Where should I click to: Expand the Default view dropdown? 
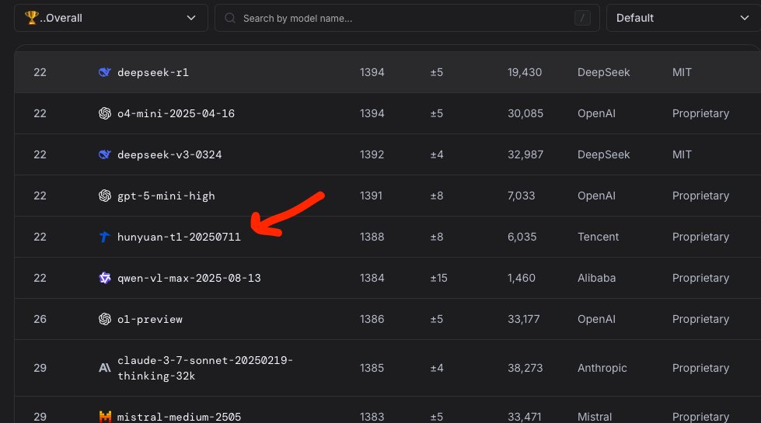tap(681, 18)
